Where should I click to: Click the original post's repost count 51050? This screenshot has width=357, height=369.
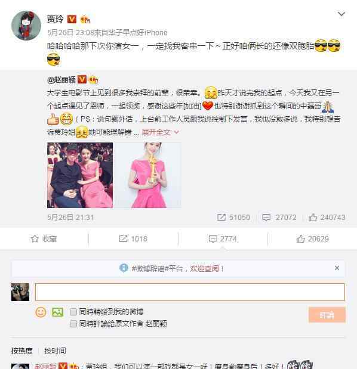pos(233,217)
